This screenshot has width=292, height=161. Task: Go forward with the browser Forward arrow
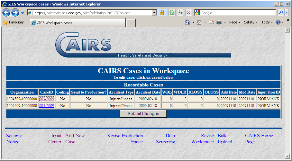tap(15, 13)
